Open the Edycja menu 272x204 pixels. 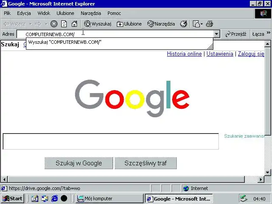[x=24, y=13]
